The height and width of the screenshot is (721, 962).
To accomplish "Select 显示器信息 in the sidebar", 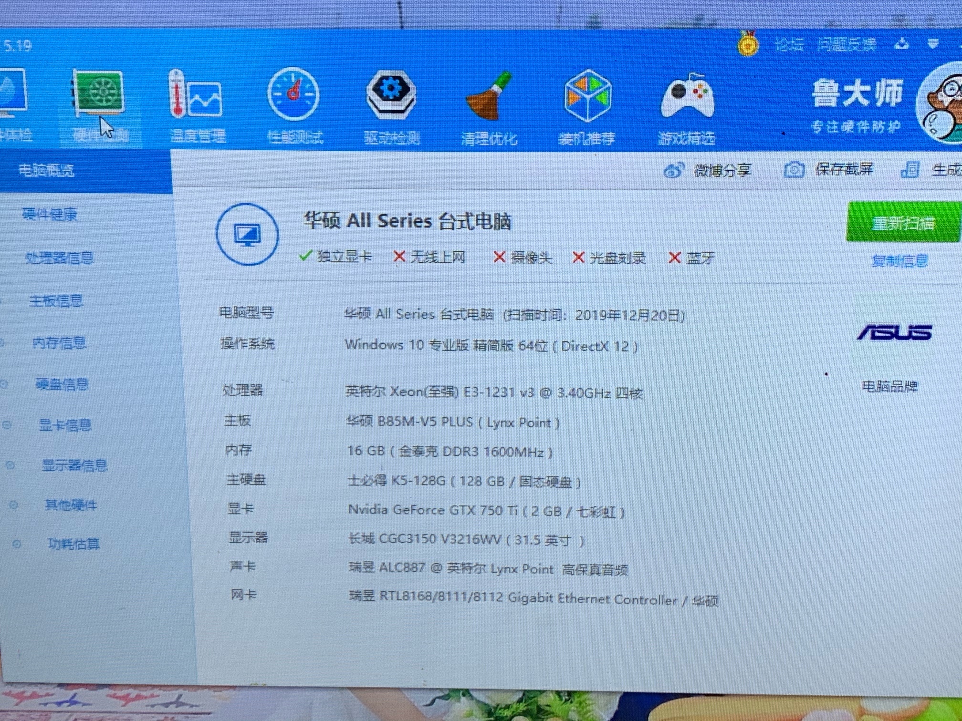I will pyautogui.click(x=74, y=465).
